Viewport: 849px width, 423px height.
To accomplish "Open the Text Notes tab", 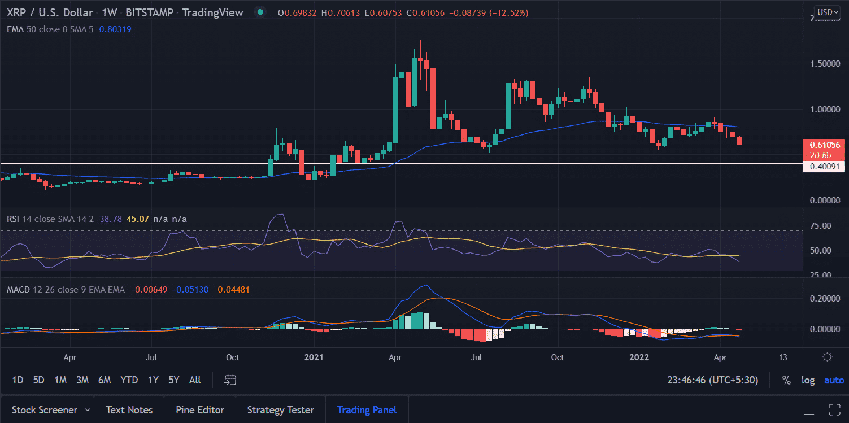I will [129, 410].
